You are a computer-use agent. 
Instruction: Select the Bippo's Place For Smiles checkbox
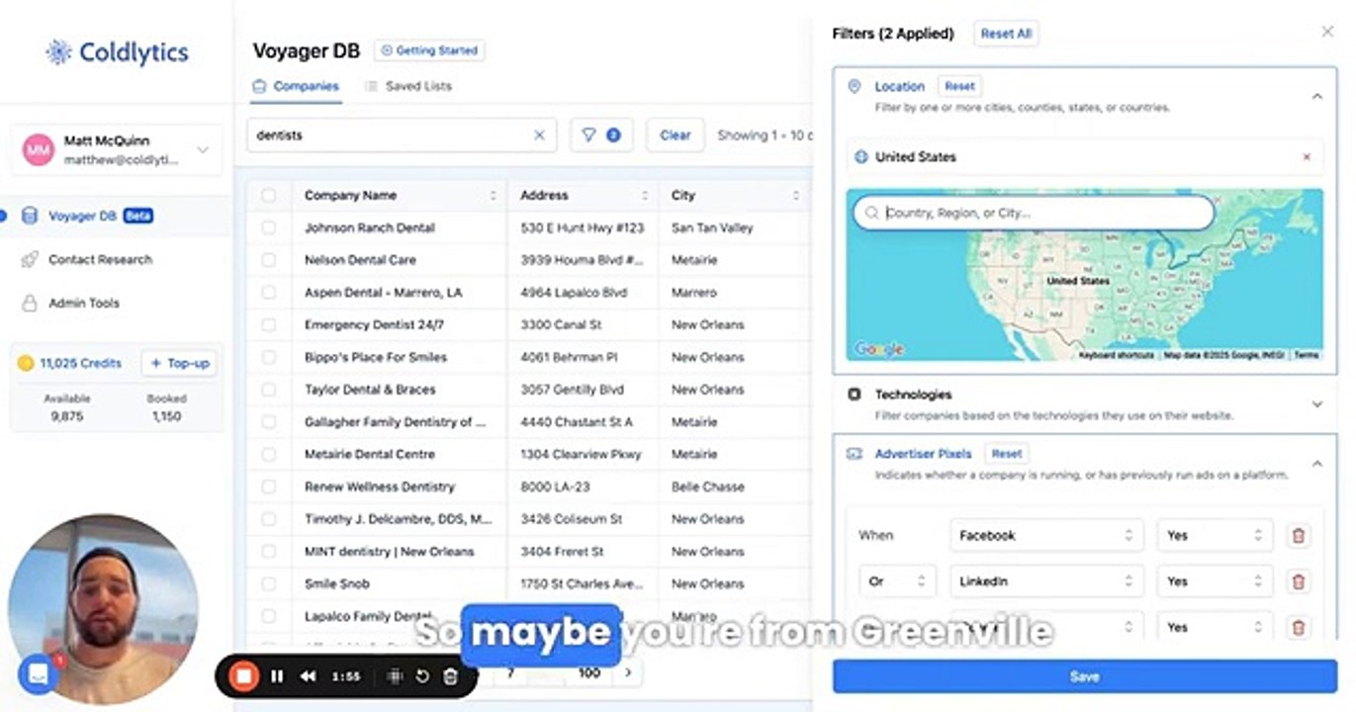click(x=269, y=357)
